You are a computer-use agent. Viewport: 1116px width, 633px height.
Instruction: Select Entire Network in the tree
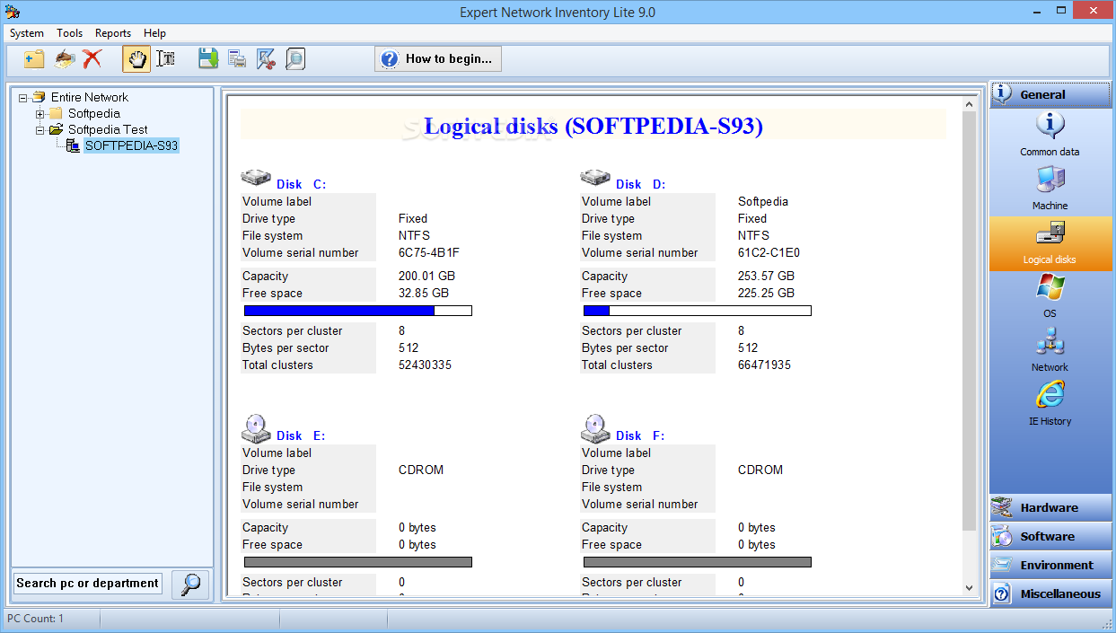click(90, 97)
